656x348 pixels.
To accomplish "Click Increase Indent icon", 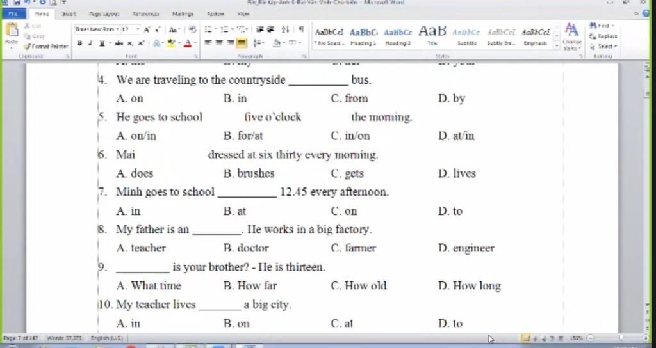I will point(271,29).
